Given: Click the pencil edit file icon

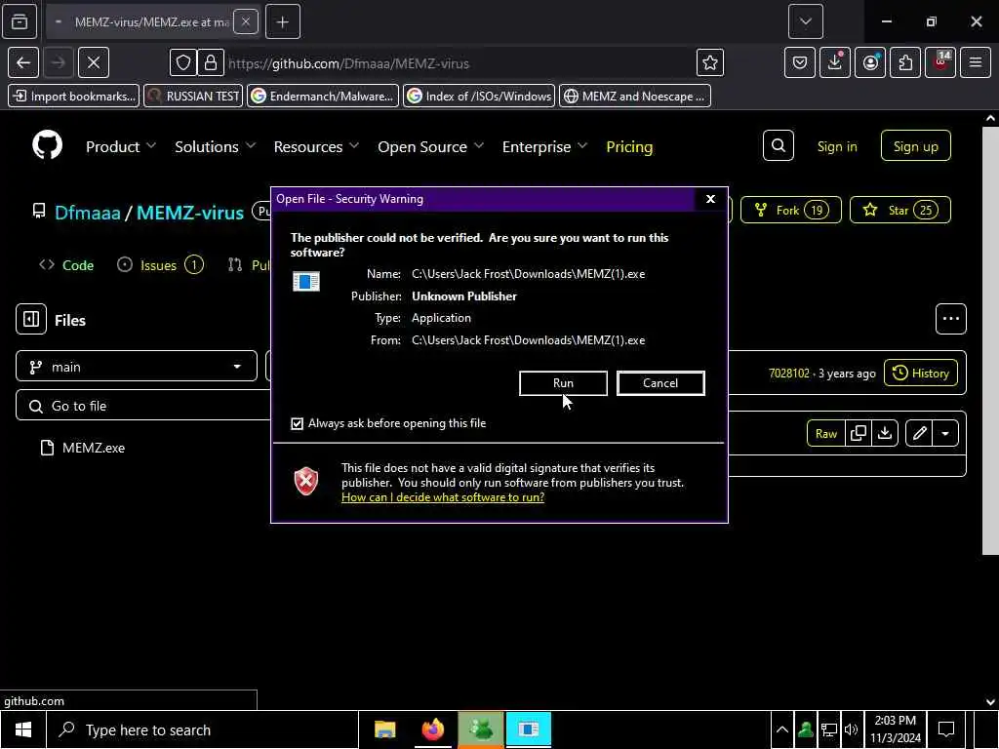Looking at the screenshot, I should coord(919,434).
